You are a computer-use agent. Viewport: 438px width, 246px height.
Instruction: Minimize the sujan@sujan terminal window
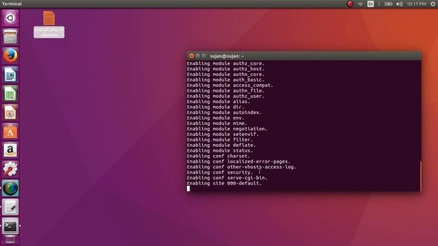click(x=198, y=56)
